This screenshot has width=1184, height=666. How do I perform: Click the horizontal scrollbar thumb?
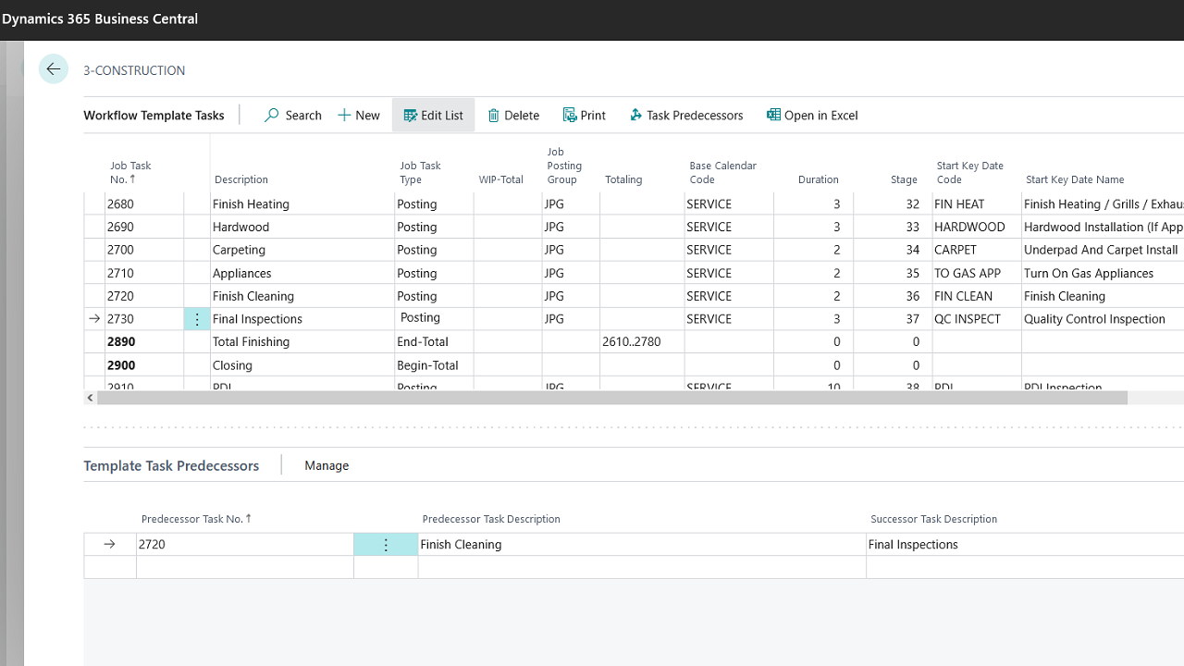pyautogui.click(x=611, y=398)
